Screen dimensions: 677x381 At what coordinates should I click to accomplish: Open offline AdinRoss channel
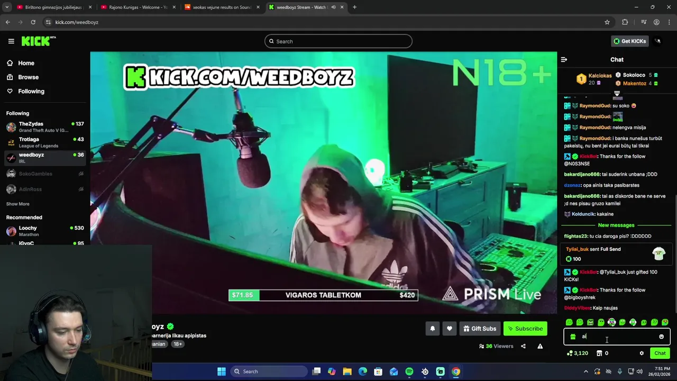click(x=45, y=189)
